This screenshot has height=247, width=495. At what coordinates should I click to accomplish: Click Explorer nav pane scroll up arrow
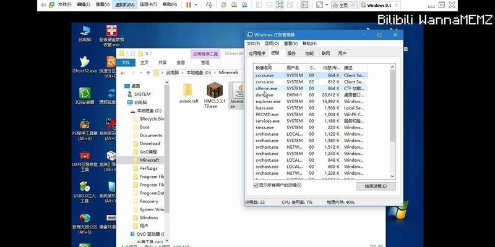point(166,82)
